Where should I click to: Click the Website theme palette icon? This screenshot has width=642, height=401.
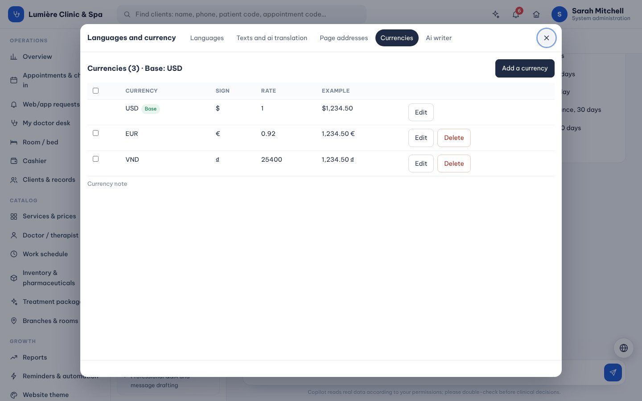pyautogui.click(x=14, y=395)
